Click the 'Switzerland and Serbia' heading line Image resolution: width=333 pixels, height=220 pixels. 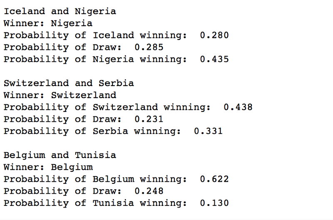(x=69, y=83)
